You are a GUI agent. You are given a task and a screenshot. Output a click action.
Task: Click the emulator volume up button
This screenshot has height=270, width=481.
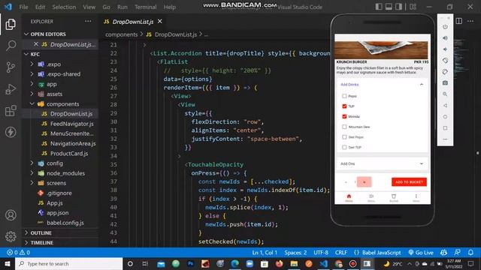point(445,38)
